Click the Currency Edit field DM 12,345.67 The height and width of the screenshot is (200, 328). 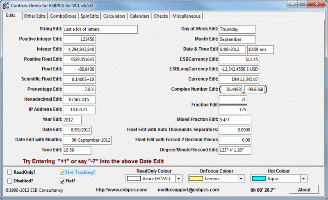239,79
